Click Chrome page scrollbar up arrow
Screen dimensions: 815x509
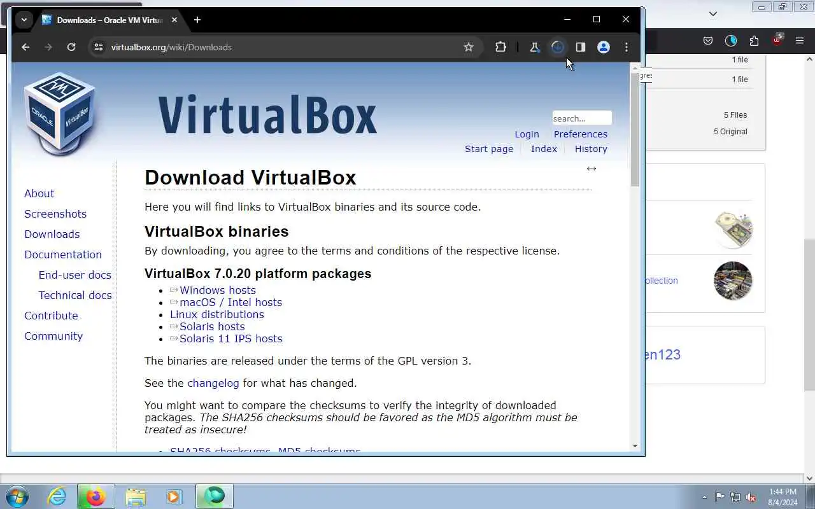click(x=635, y=67)
